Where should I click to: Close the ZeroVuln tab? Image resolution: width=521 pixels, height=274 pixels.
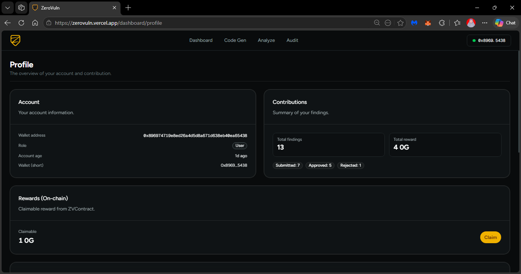coord(114,8)
